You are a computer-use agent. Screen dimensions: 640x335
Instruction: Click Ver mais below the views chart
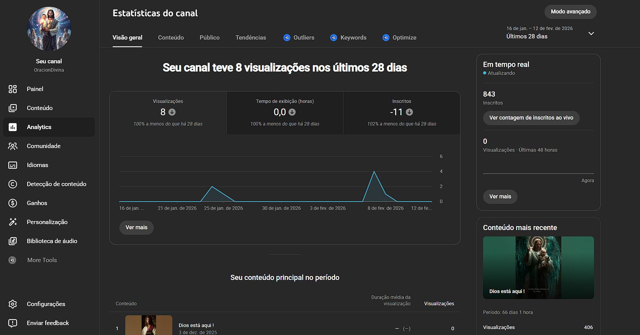point(136,228)
